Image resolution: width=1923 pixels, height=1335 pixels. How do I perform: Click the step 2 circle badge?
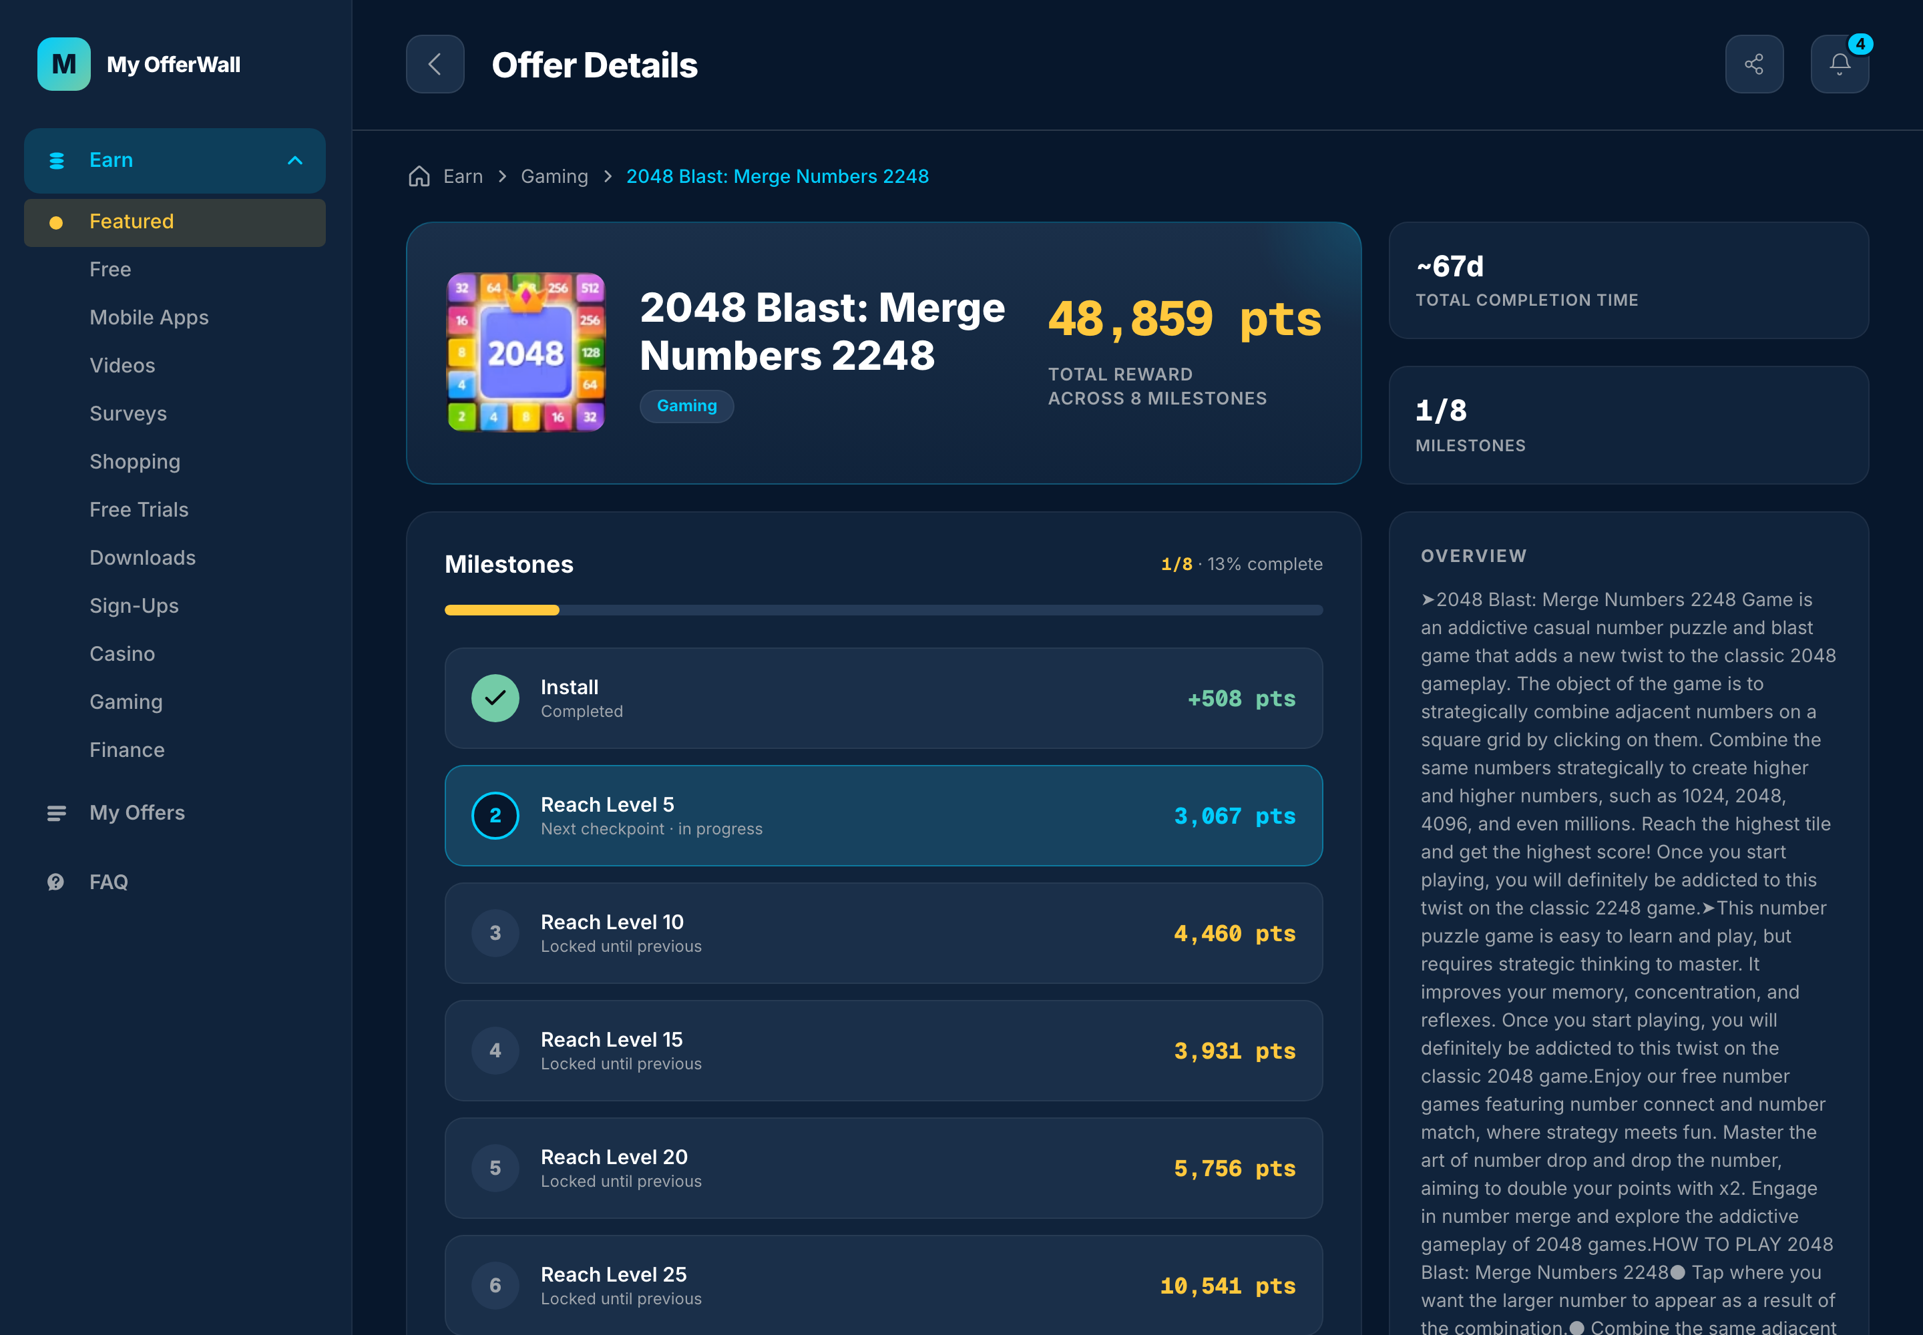click(495, 816)
